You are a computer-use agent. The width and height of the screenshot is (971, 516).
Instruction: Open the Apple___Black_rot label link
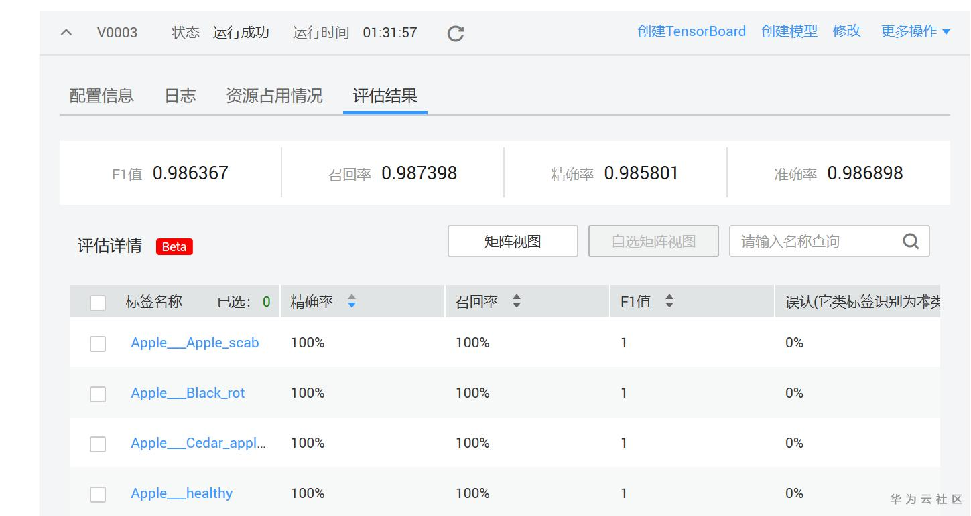(x=188, y=393)
